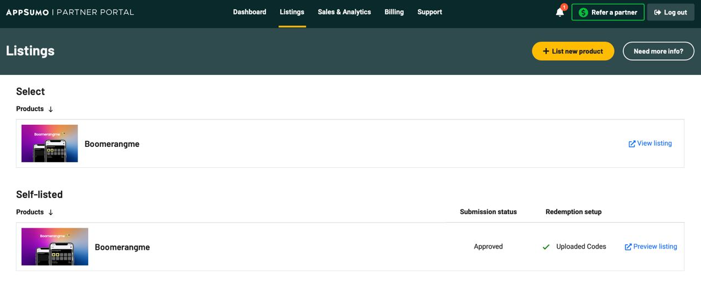Switch to the Billing tab
Viewport: 701px width, 296px height.
point(394,12)
